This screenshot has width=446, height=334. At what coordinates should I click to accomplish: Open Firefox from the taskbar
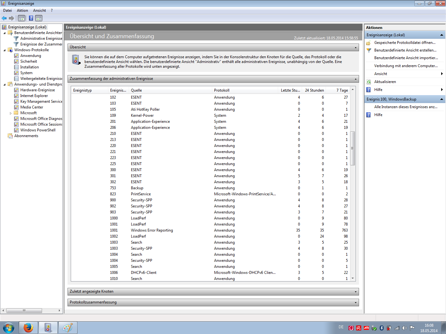[28, 328]
